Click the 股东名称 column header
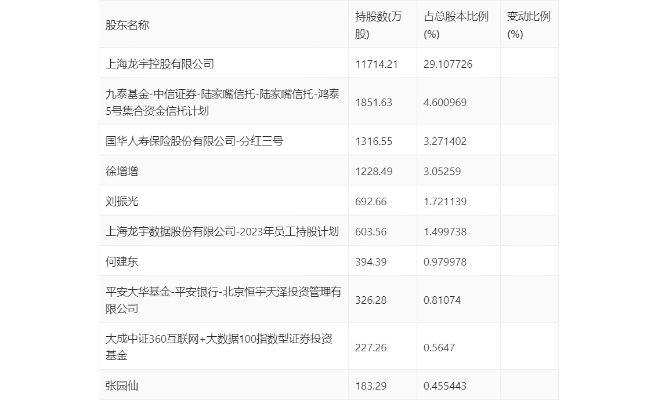The image size is (658, 400). point(127,25)
